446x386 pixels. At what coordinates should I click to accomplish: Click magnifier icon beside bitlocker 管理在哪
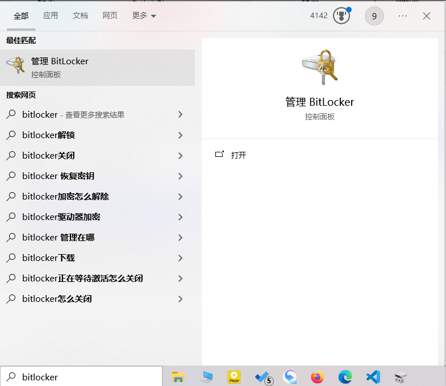[x=11, y=238]
